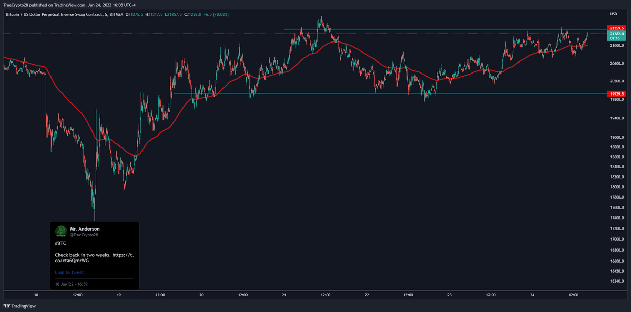Click the tweet date '18 Jun '22 · 16:59'

(x=72, y=284)
